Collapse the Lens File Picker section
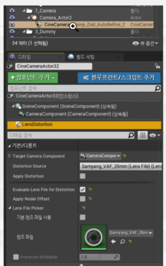This screenshot has width=166, height=266. (10, 208)
